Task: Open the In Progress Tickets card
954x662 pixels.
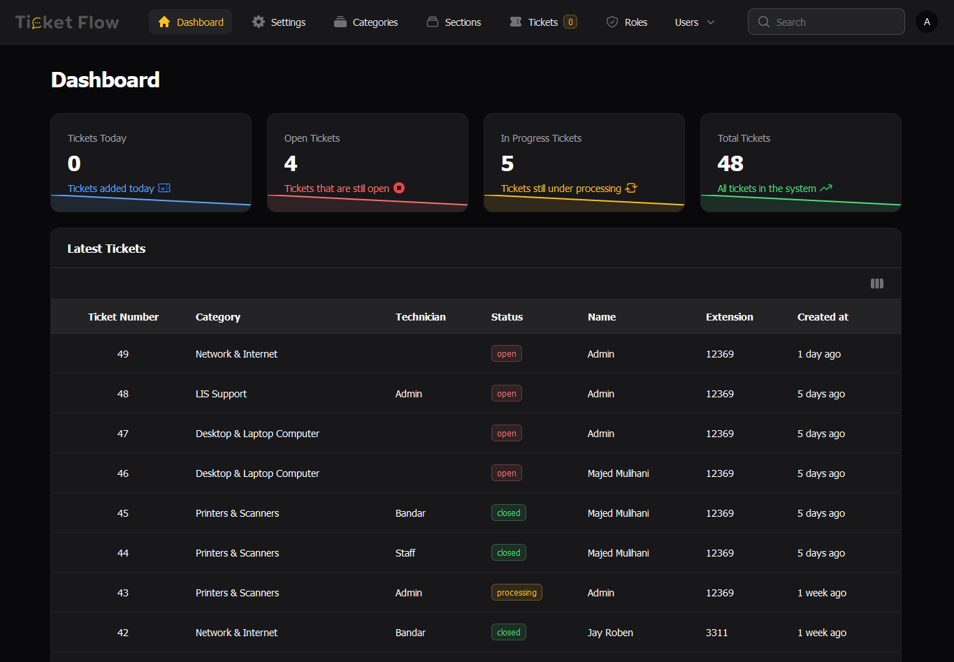Action: click(584, 163)
